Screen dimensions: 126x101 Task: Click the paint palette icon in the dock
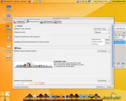pos(61,96)
